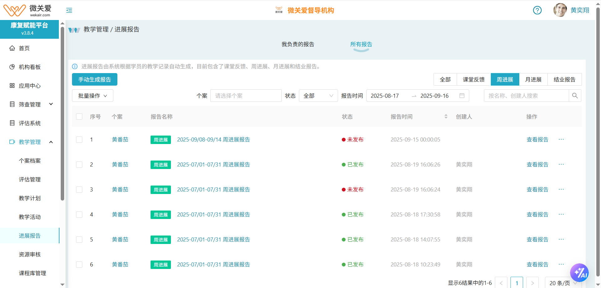This screenshot has height=288, width=601.
Task: Click the name and creator search field
Action: (526, 96)
